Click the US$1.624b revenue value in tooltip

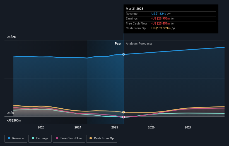tap(159, 14)
